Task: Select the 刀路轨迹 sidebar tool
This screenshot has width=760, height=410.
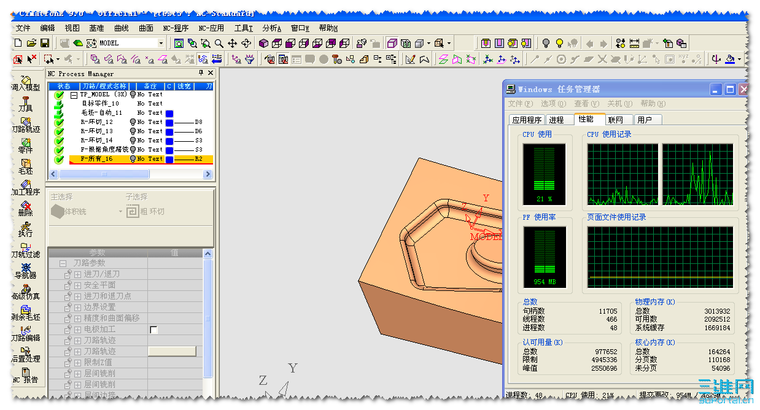Action: point(26,125)
